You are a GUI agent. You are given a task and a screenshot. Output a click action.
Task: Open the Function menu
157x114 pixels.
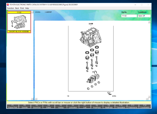pos(11,8)
